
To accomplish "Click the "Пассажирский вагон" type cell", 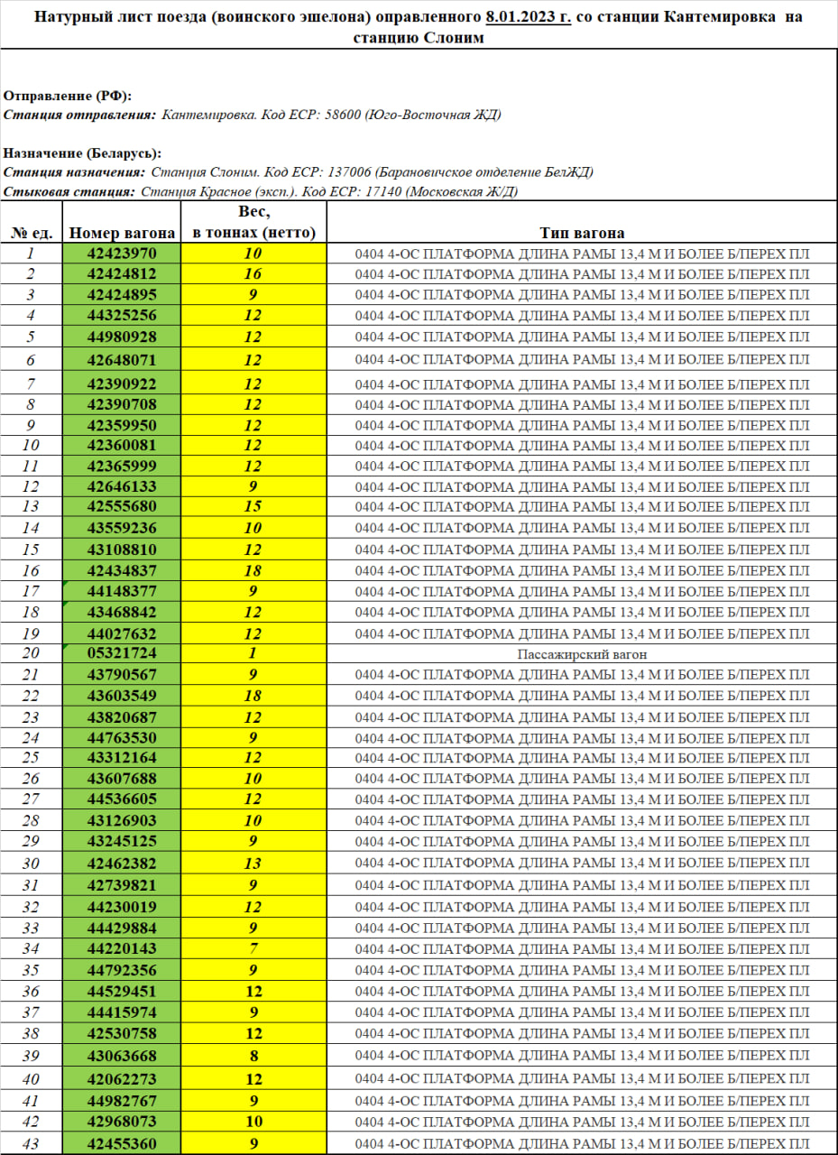I will click(583, 654).
